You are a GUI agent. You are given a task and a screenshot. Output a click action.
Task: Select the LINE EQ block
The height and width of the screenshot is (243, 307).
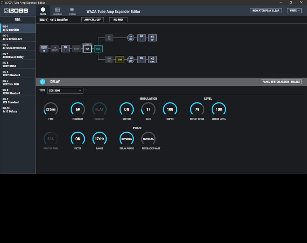click(x=109, y=60)
